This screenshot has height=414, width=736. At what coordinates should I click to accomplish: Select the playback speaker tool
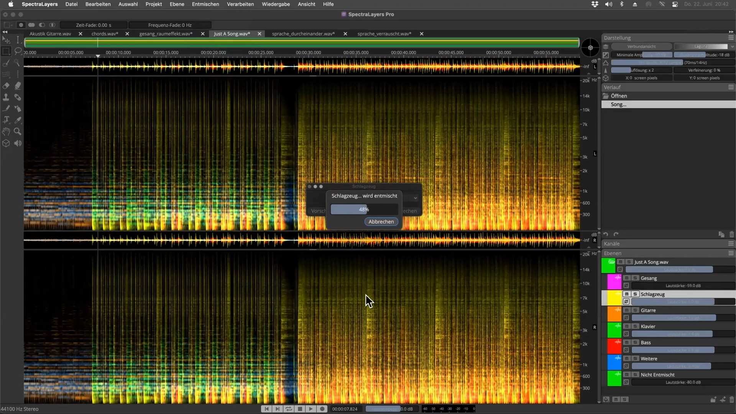pyautogui.click(x=18, y=143)
